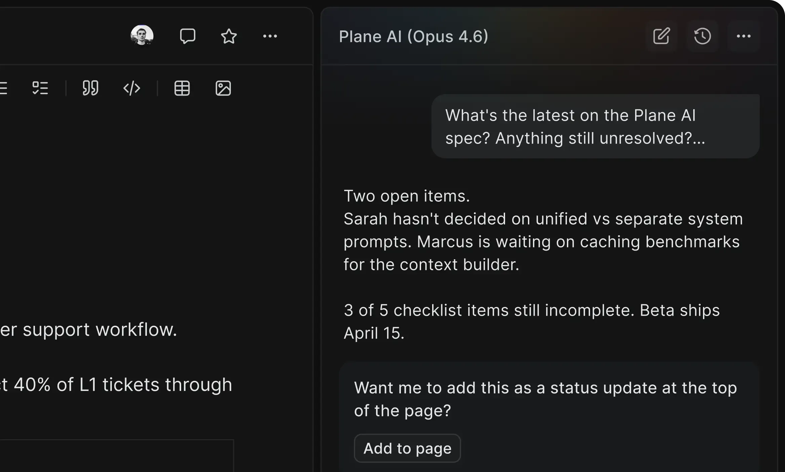Select the text about 40% of L1 tickets
Viewport: 785px width, 472px height.
point(116,384)
